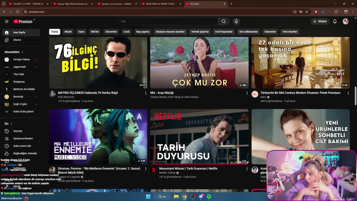Play Netflix Tarih Duyurusu thumbnail

pyautogui.click(x=199, y=137)
